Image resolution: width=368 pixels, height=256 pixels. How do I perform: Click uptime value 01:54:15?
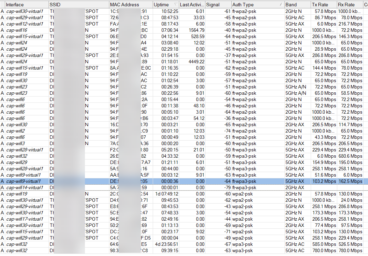[x=170, y=55]
